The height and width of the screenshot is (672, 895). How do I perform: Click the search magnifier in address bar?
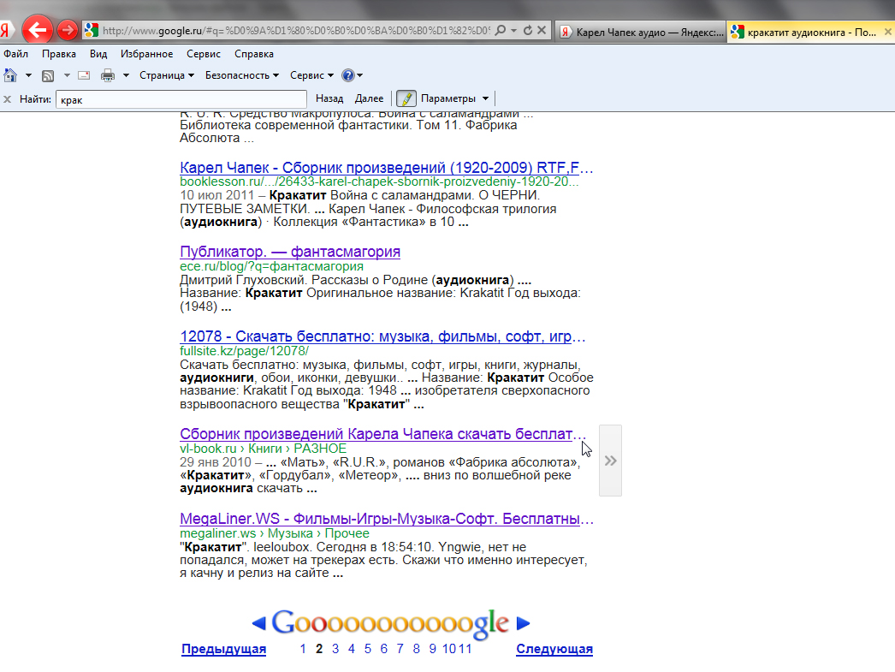tap(501, 30)
